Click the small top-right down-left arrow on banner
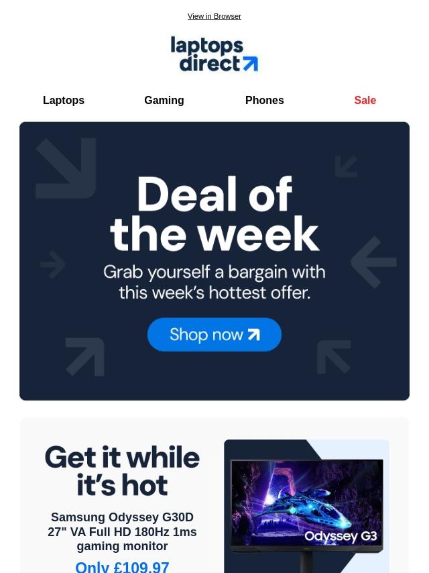Image resolution: width=429 pixels, height=573 pixels. pyautogui.click(x=346, y=166)
